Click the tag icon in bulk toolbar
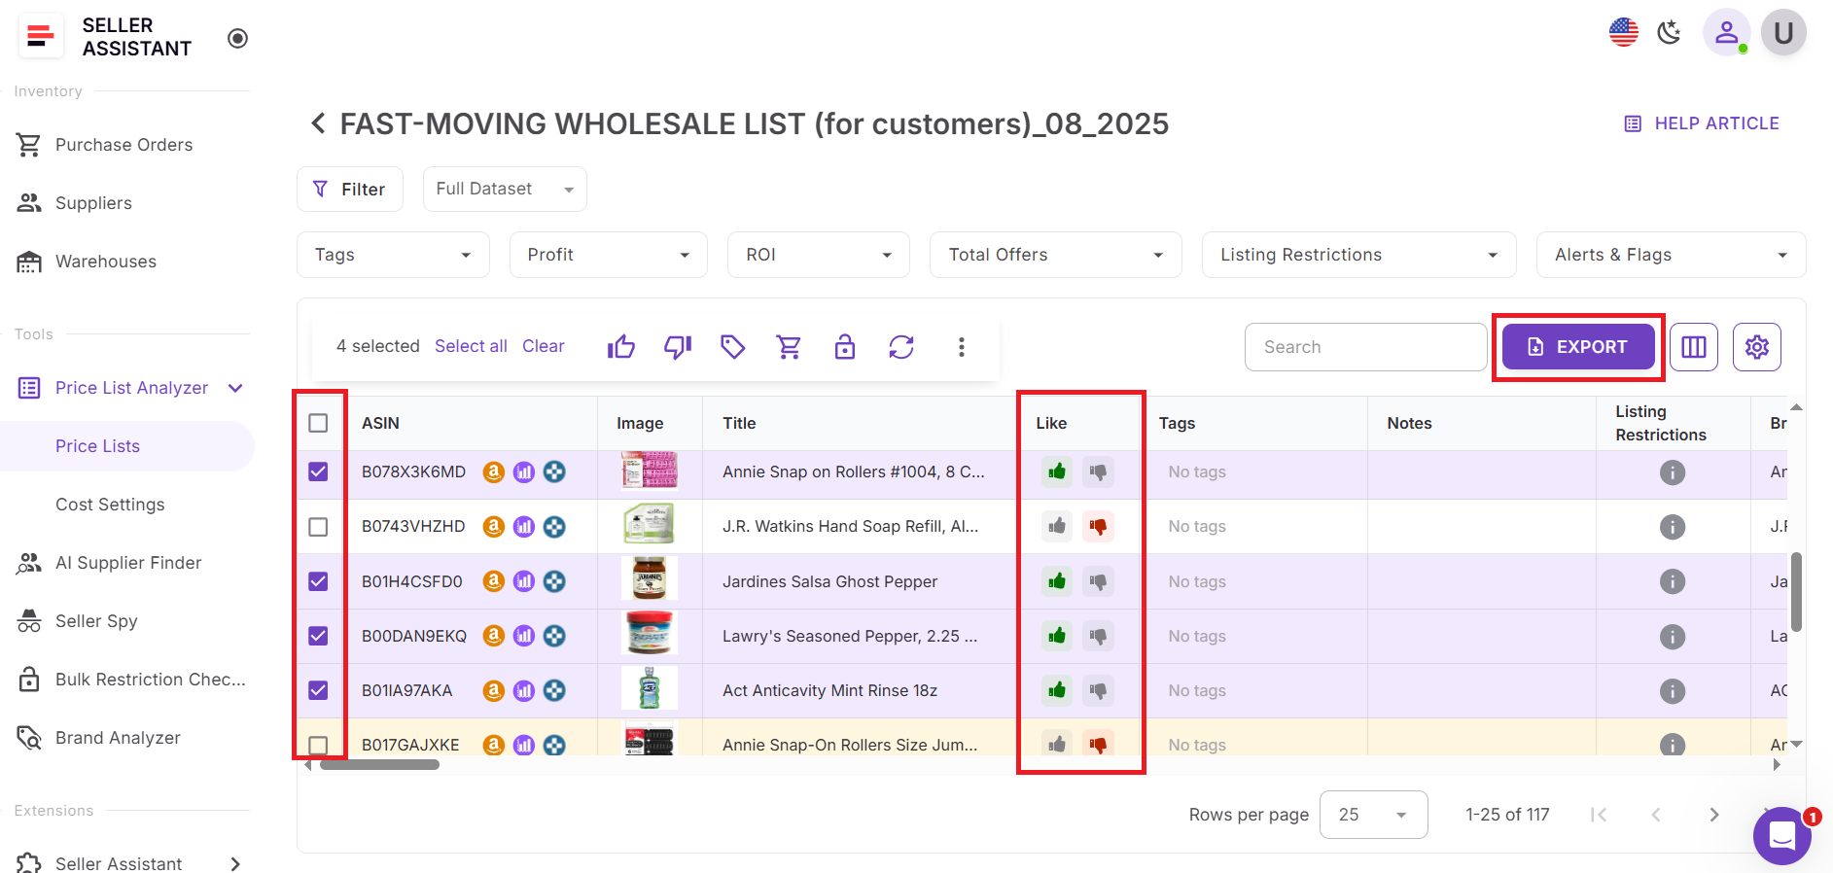The width and height of the screenshot is (1833, 873). [x=732, y=347]
